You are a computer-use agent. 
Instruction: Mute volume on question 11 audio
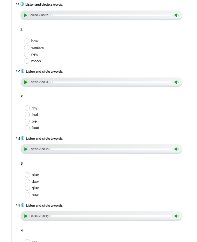click(x=176, y=15)
